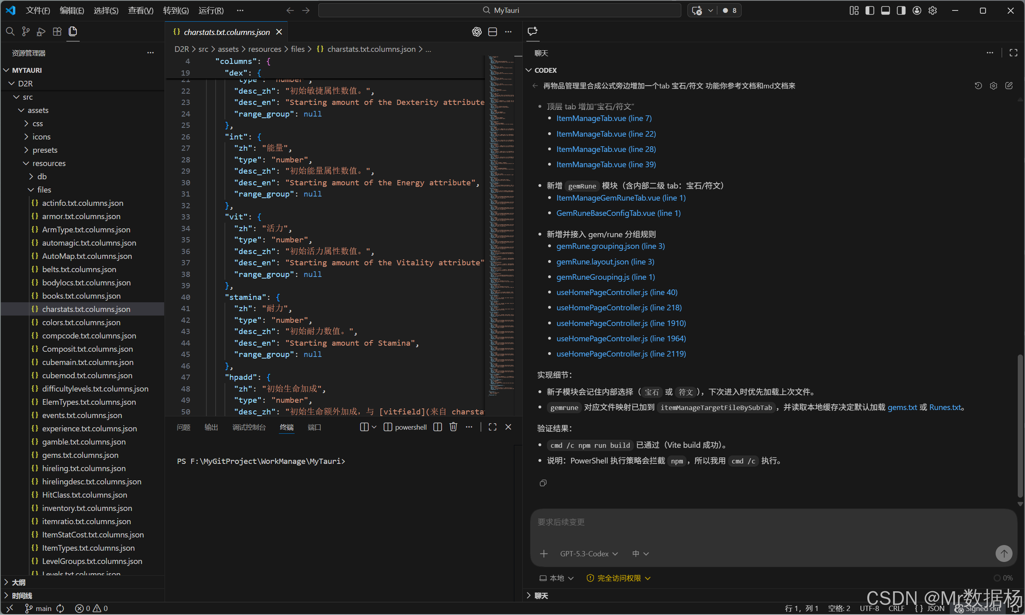Open the gems.txt link
The image size is (1025, 615).
(902, 407)
